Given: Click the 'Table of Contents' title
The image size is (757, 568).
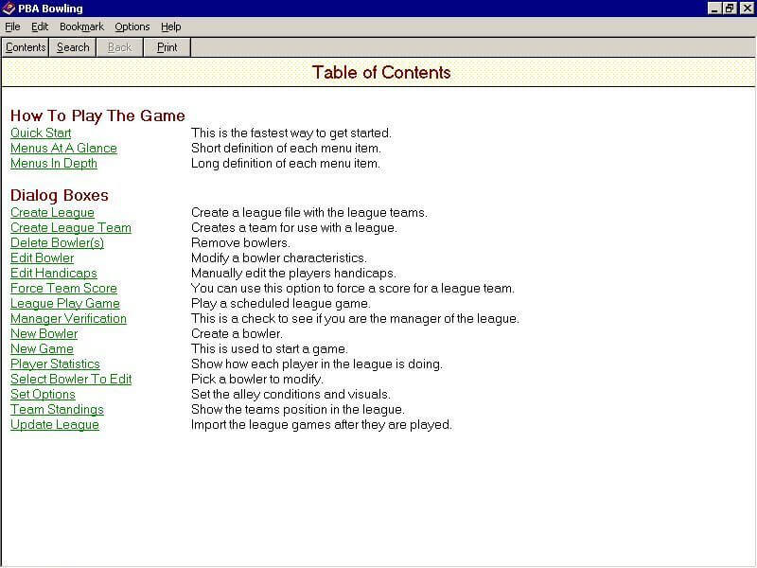Looking at the screenshot, I should [381, 73].
